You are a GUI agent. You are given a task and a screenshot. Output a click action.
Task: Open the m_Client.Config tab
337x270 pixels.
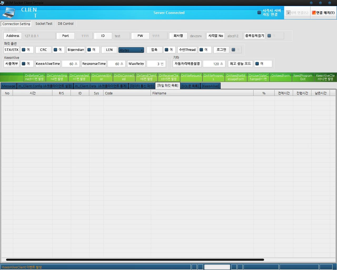(x=45, y=86)
